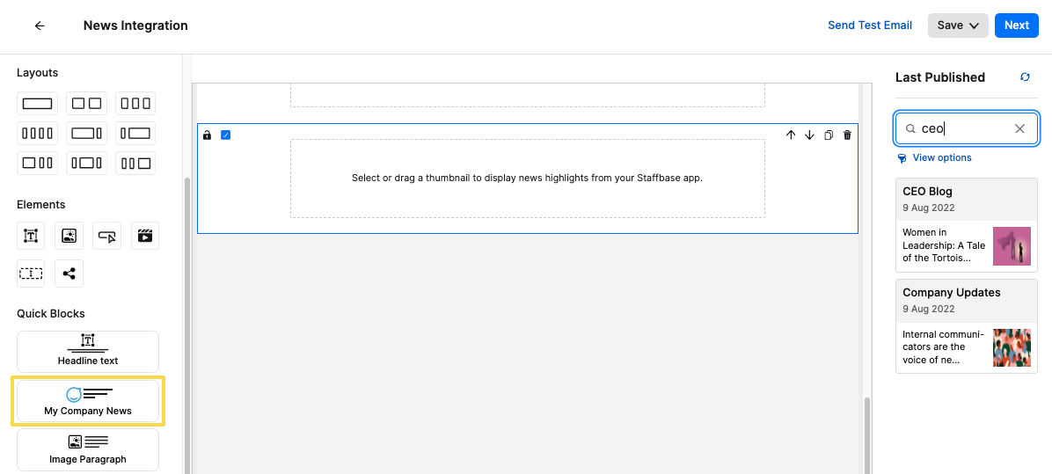Click the lock icon on the selected block
This screenshot has width=1052, height=474.
(x=207, y=135)
